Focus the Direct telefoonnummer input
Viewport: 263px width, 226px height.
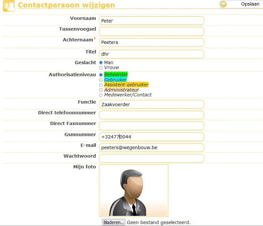point(151,115)
